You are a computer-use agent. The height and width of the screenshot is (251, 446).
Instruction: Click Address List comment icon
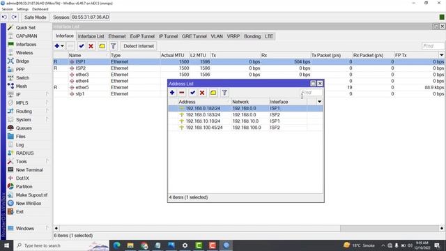click(213, 93)
